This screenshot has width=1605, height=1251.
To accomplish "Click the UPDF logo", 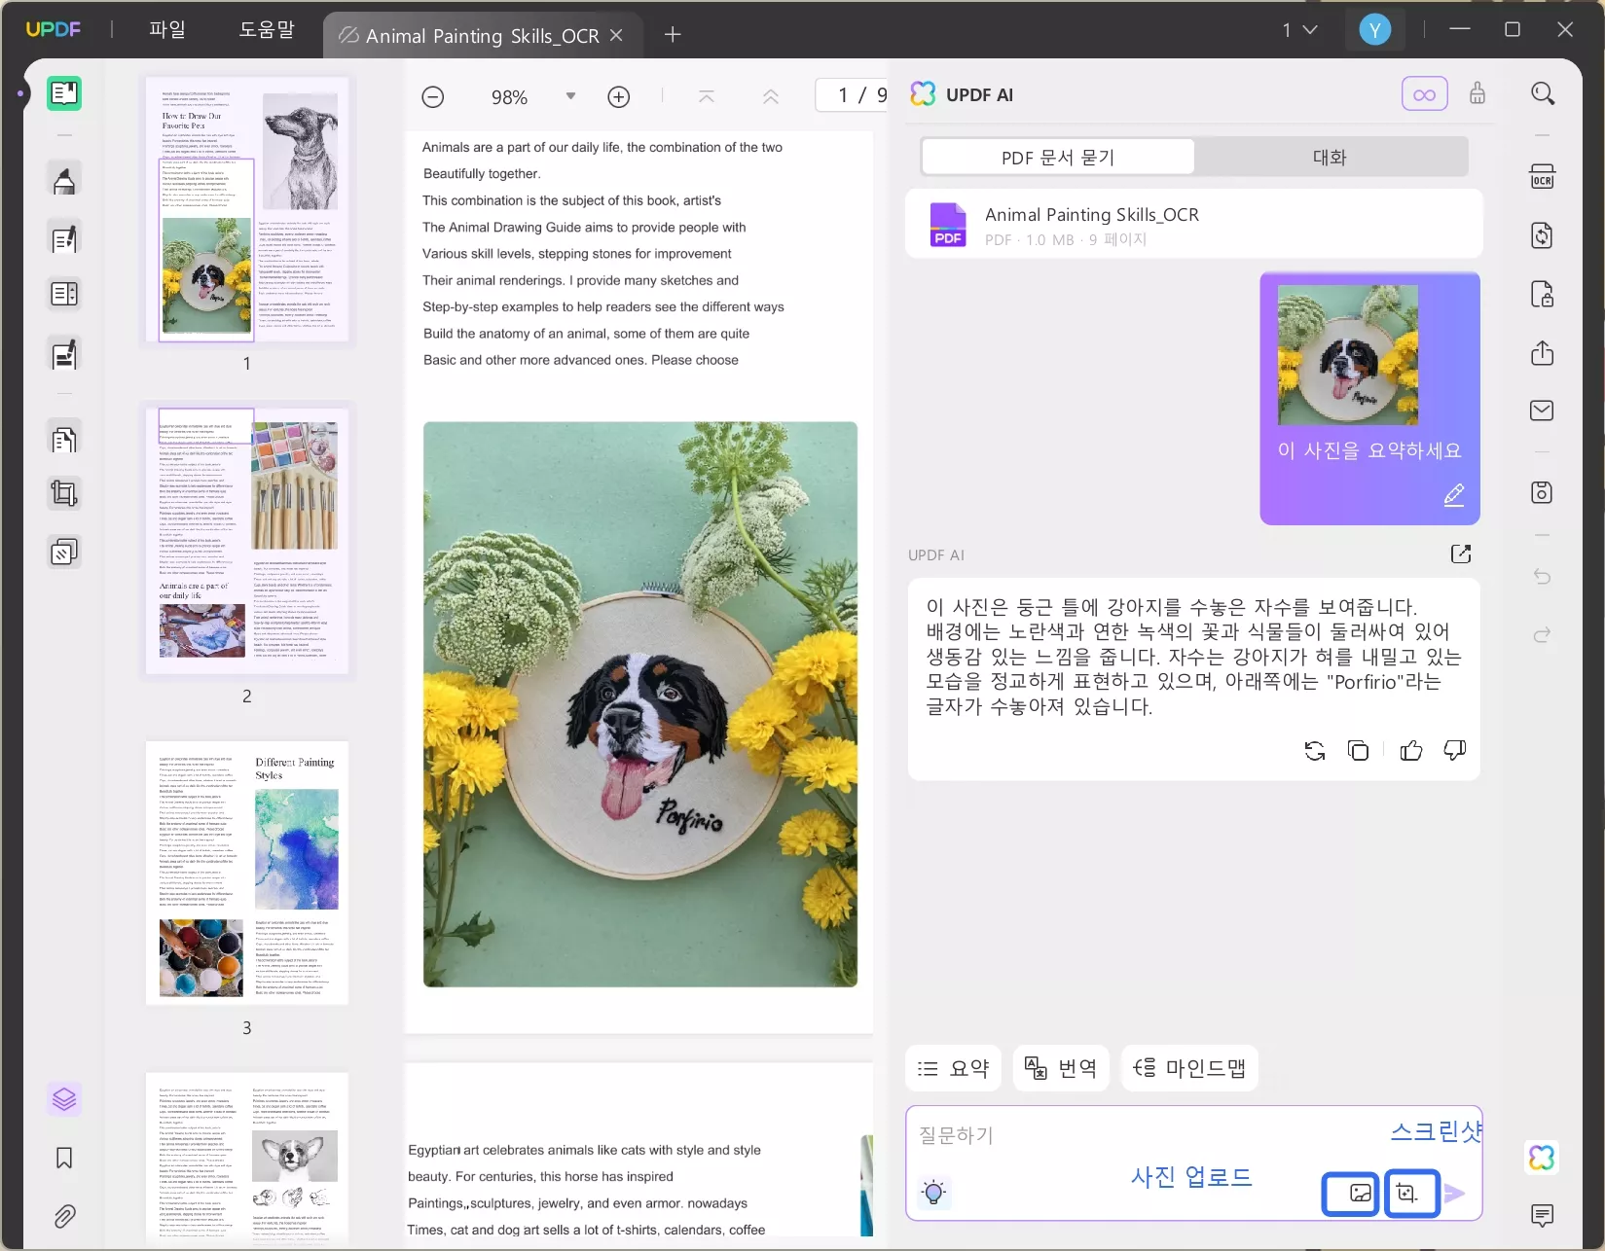I will pyautogui.click(x=54, y=29).
